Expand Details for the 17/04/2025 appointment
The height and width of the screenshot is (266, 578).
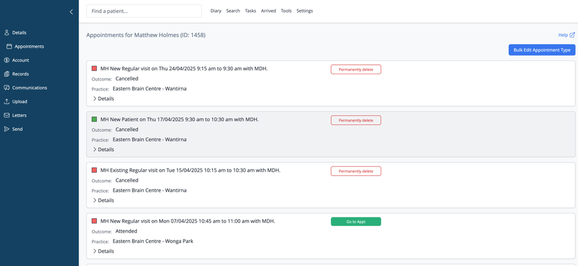[x=104, y=150]
